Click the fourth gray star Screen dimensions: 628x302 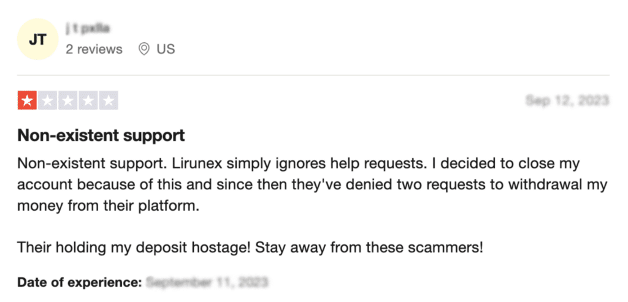tap(88, 100)
